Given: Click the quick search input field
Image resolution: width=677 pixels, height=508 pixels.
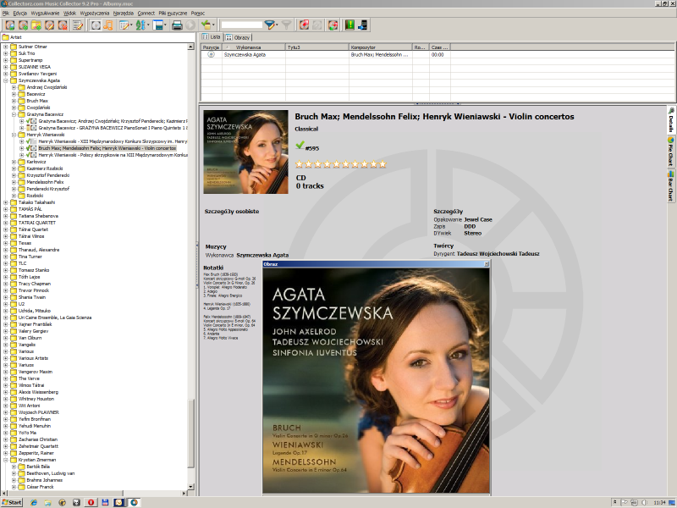Looking at the screenshot, I should [242, 25].
